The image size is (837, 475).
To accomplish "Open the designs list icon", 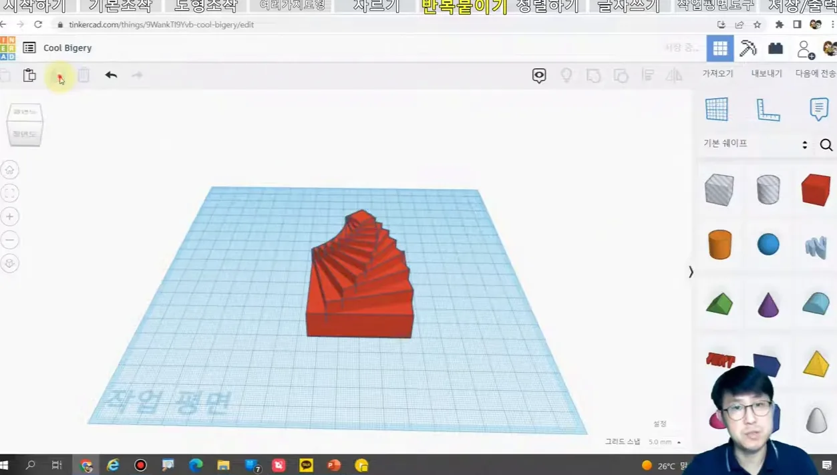I will [x=29, y=47].
